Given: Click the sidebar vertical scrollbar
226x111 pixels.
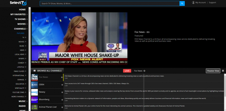Looking at the screenshot, I should (29, 50).
